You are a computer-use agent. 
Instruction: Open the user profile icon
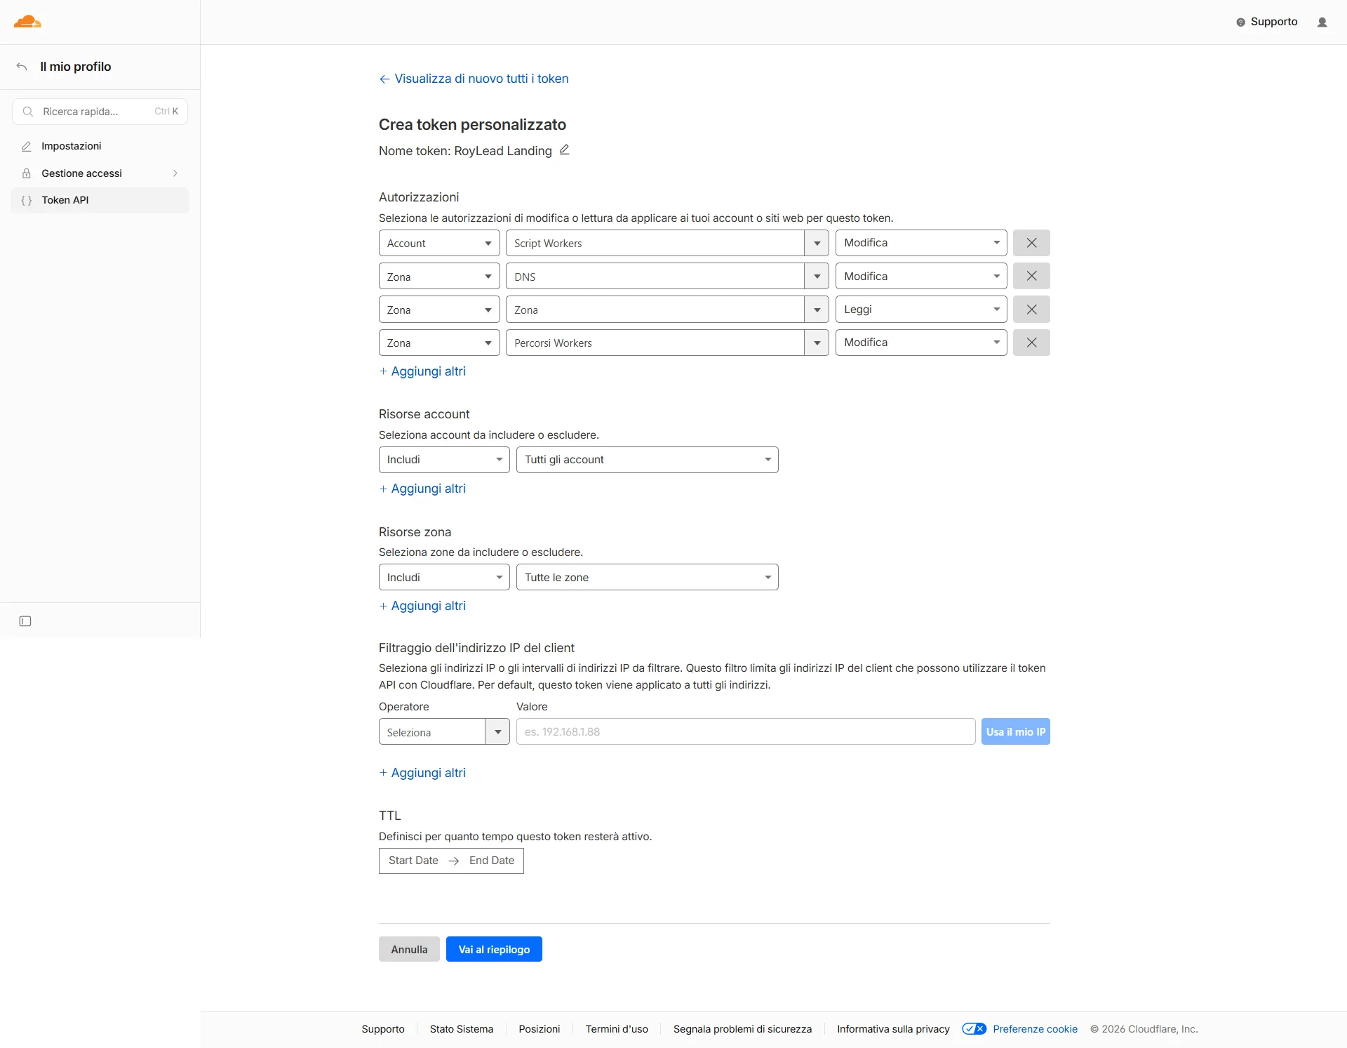[x=1322, y=22]
